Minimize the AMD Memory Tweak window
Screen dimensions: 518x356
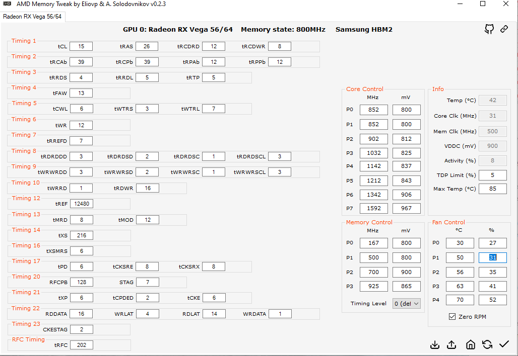tap(461, 4)
